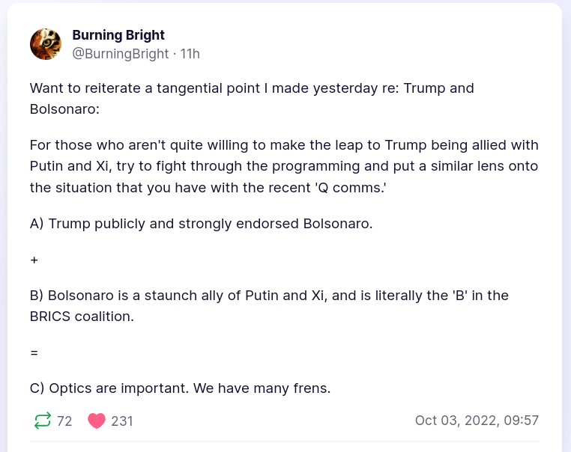Click the like count of 231
The image size is (571, 452).
pyautogui.click(x=122, y=421)
